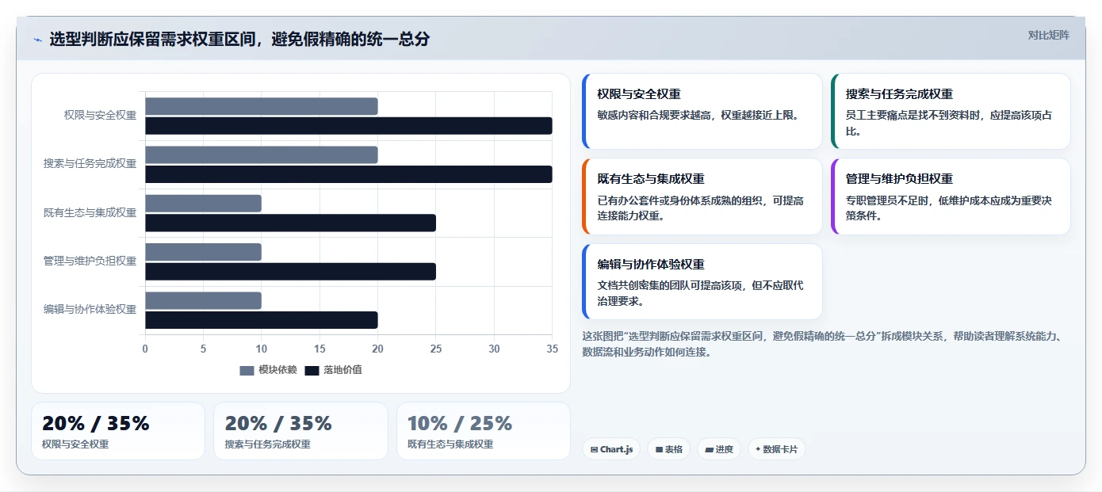Screen dimensions: 1102x492
Task: Click the description starting 专职管理员不足时
Action: click(x=949, y=208)
